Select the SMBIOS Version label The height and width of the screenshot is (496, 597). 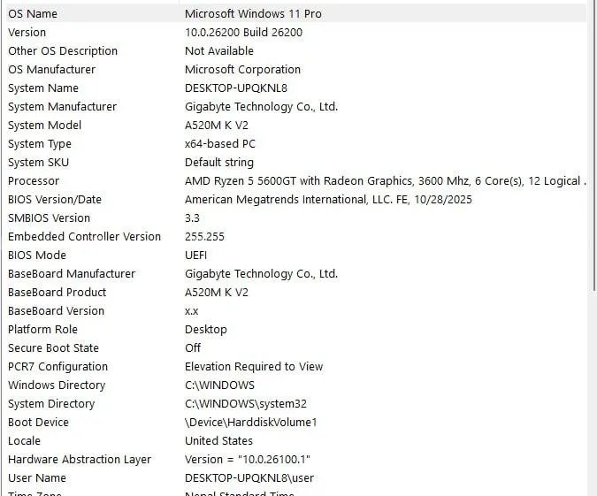tap(50, 218)
